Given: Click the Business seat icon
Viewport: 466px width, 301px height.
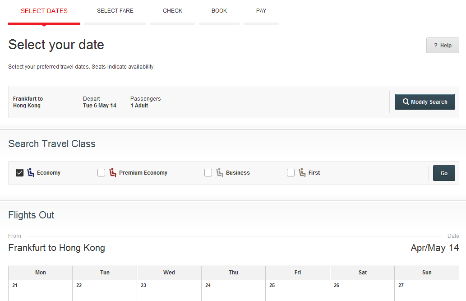Looking at the screenshot, I should point(220,172).
